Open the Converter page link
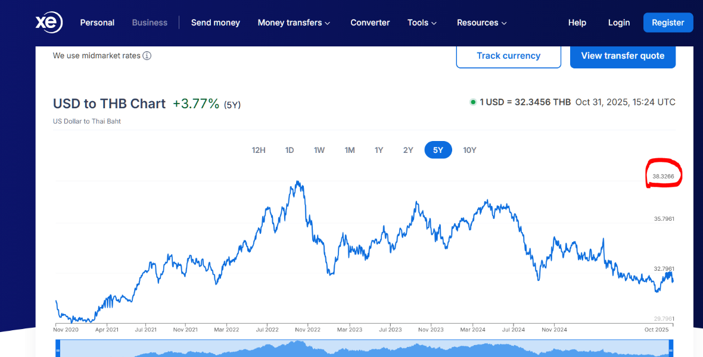The width and height of the screenshot is (703, 357). (x=370, y=23)
